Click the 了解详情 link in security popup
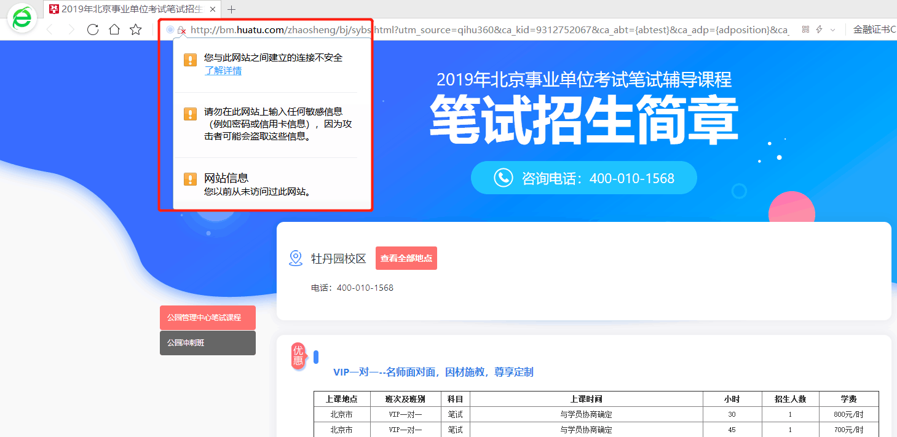The height and width of the screenshot is (437, 897). (223, 71)
